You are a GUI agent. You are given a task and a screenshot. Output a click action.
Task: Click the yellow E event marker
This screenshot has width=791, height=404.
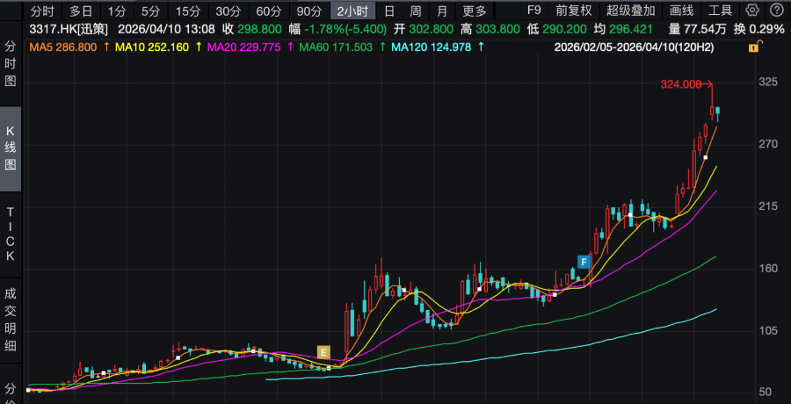pos(323,352)
